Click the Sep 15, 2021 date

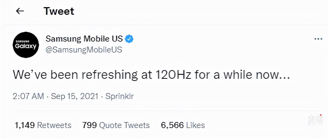74,96
